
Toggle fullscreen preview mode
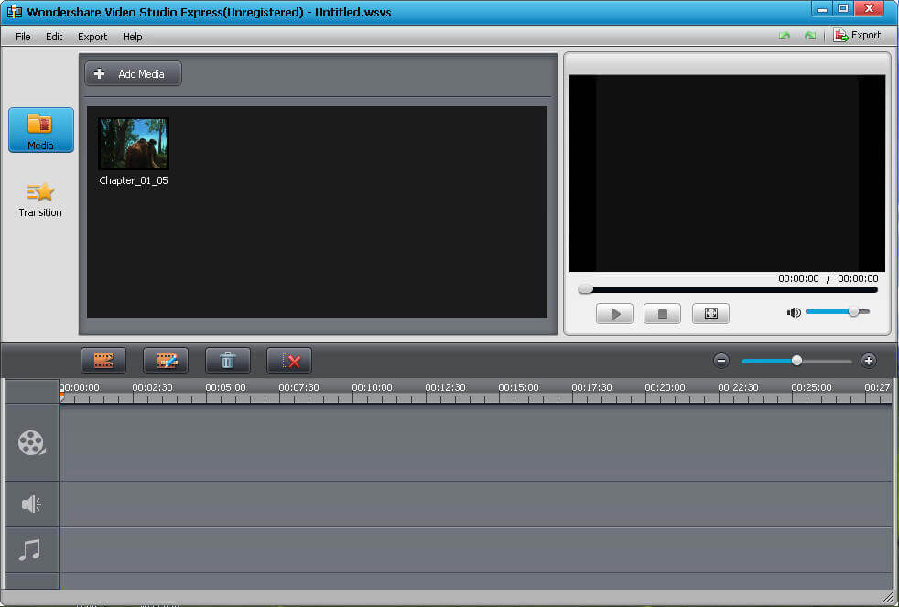point(710,314)
